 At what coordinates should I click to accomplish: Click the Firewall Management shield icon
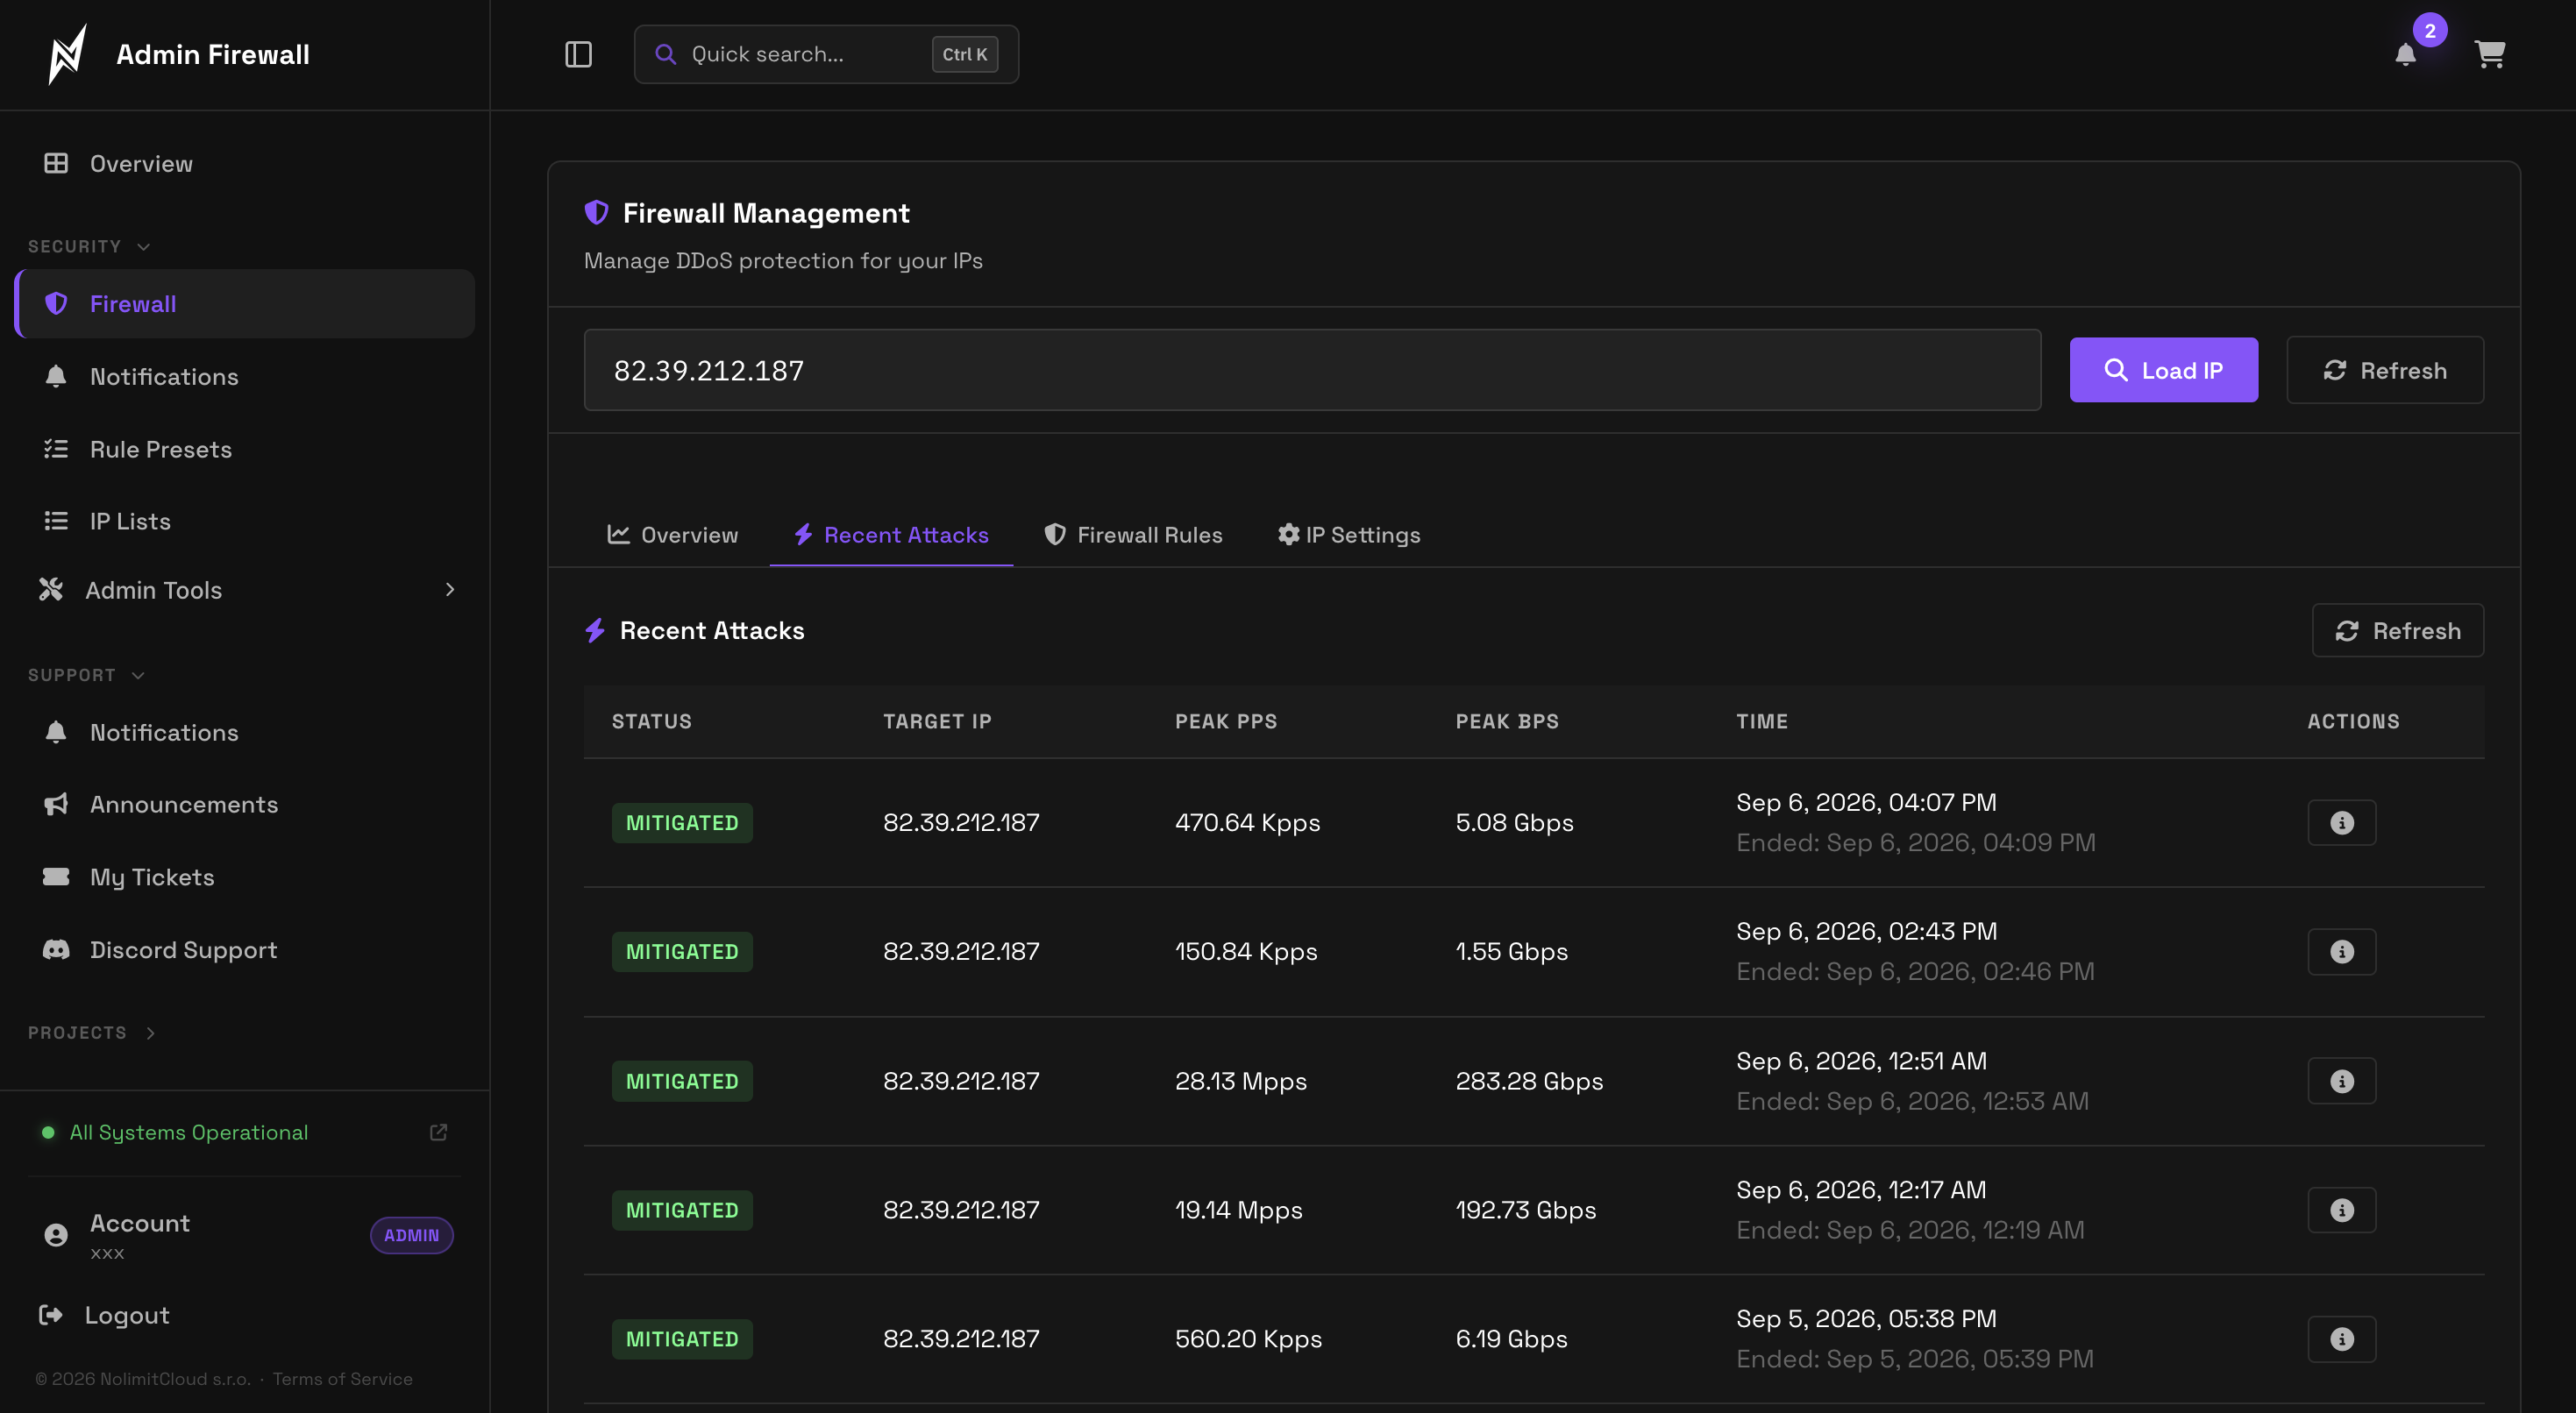pyautogui.click(x=596, y=212)
